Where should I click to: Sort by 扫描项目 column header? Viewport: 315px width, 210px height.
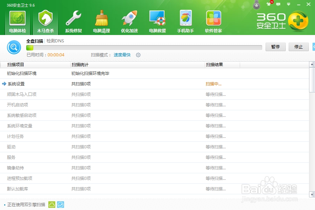[x=35, y=64]
